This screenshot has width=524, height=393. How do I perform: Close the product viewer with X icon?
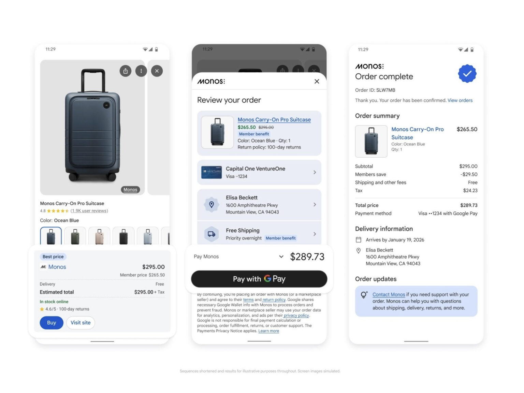click(x=157, y=71)
